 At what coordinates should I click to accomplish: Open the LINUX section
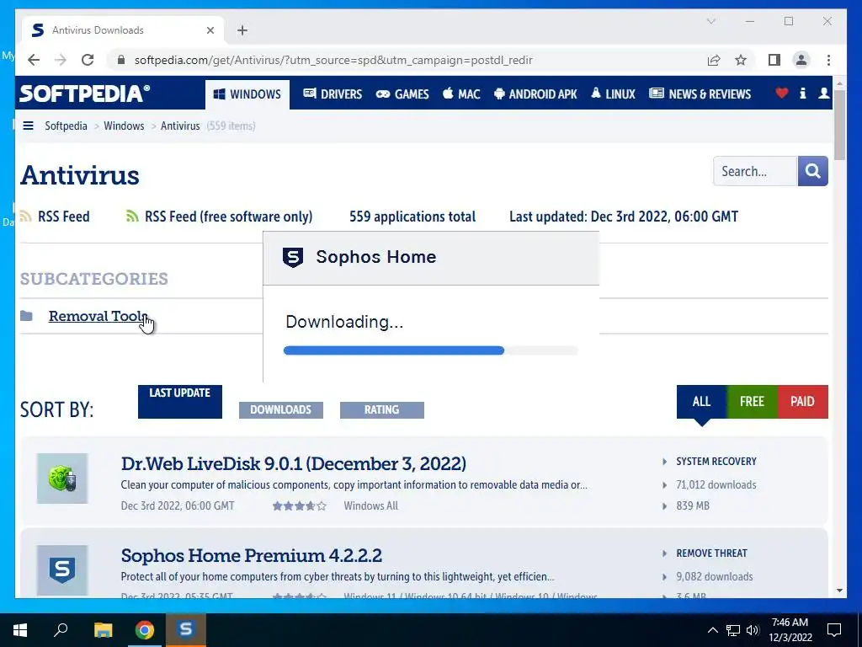[613, 94]
